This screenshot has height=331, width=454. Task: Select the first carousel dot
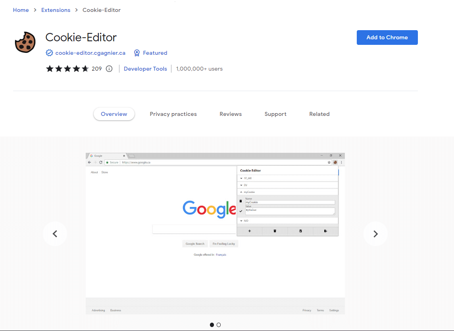point(212,325)
